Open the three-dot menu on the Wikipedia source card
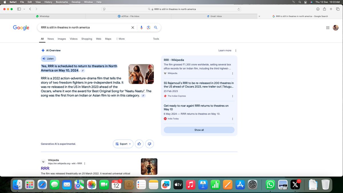 pyautogui.click(x=232, y=73)
